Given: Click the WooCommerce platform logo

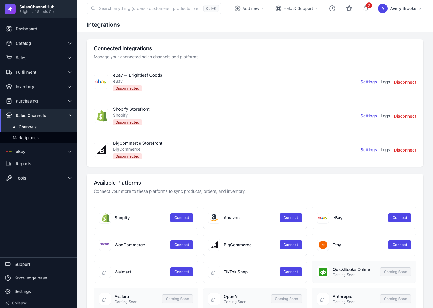Looking at the screenshot, I should coord(105,245).
